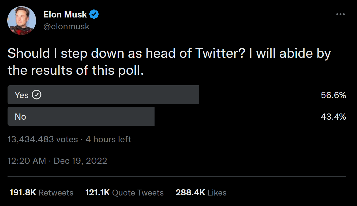Click Elon Musk's profile picture

click(x=22, y=21)
